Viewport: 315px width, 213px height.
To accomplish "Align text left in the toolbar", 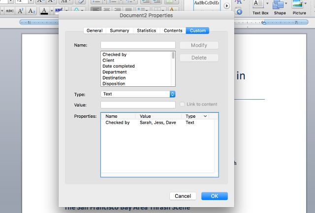I will [x=96, y=9].
